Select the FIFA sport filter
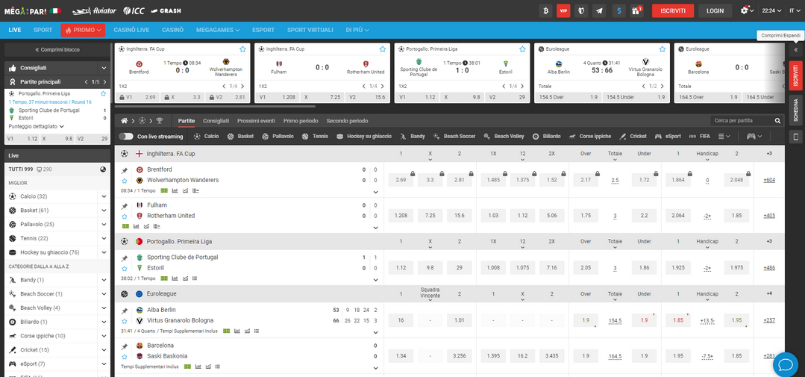Viewport: 805px width, 377px height. pos(699,136)
